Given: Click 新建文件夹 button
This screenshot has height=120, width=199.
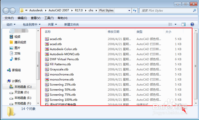Looking at the screenshot, I should point(71,24).
